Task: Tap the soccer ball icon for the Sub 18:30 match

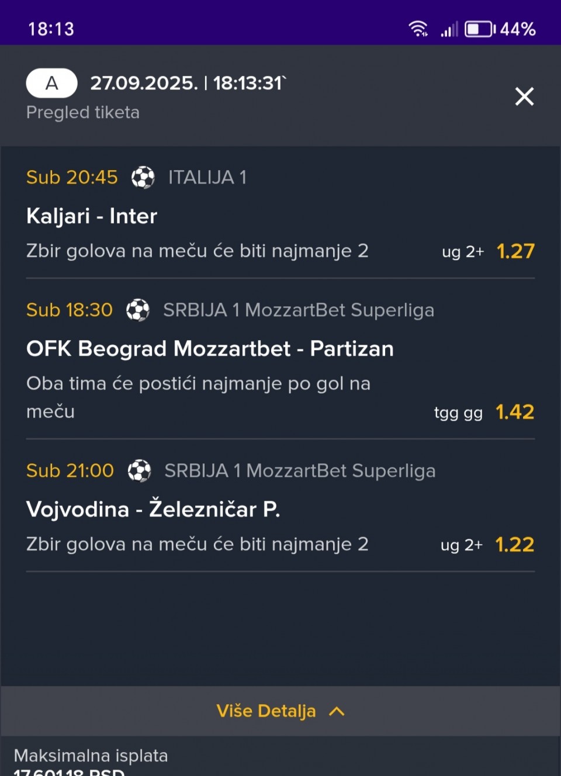Action: pyautogui.click(x=138, y=310)
